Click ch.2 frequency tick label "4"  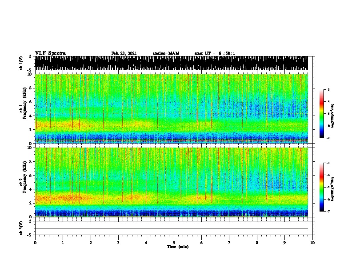[31, 189]
